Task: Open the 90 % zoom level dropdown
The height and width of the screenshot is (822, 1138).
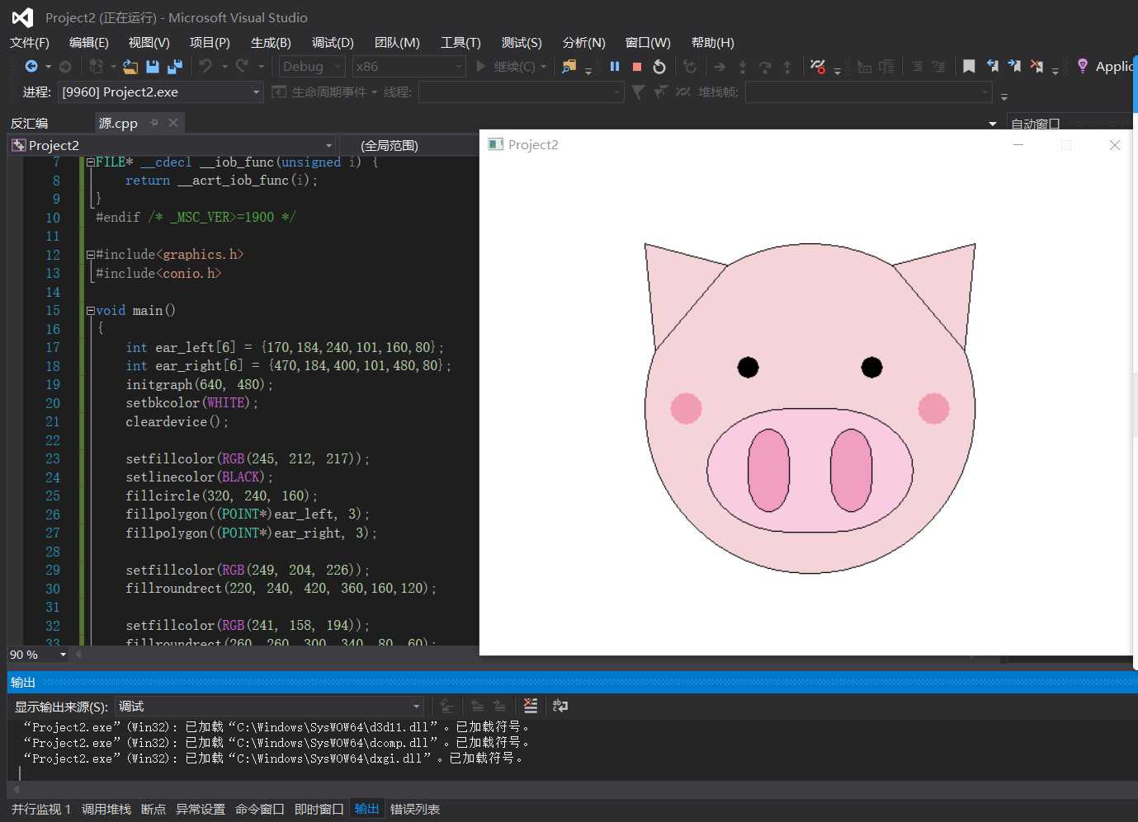Action: click(38, 655)
